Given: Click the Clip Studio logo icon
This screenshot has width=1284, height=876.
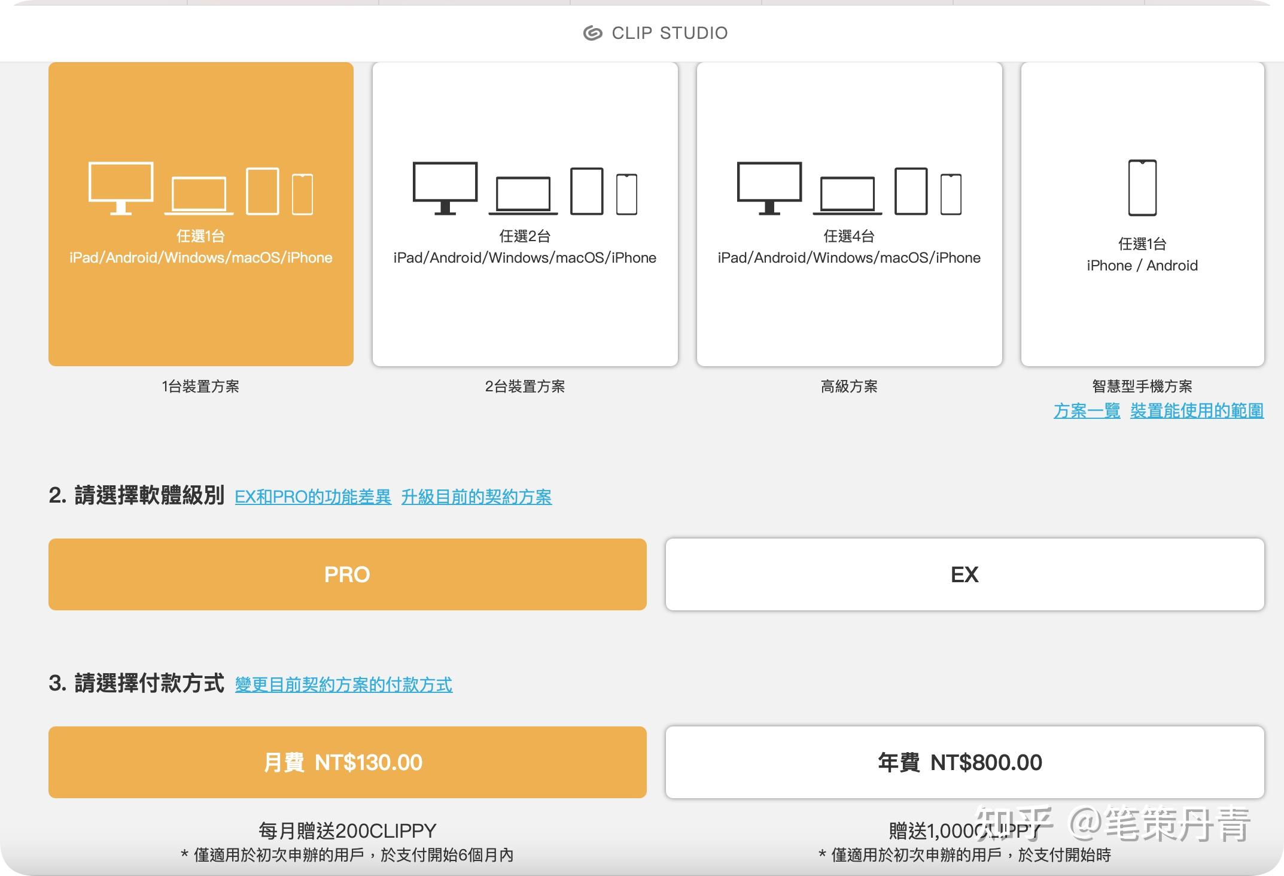Looking at the screenshot, I should (592, 33).
